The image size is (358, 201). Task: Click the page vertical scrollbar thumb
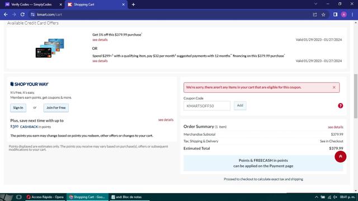click(x=356, y=96)
